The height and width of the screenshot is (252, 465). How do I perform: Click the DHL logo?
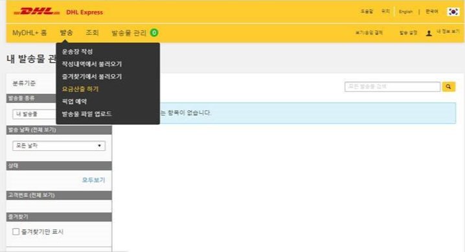click(x=36, y=12)
